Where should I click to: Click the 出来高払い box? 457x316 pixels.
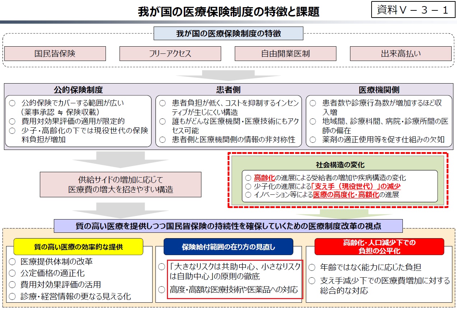(401, 53)
